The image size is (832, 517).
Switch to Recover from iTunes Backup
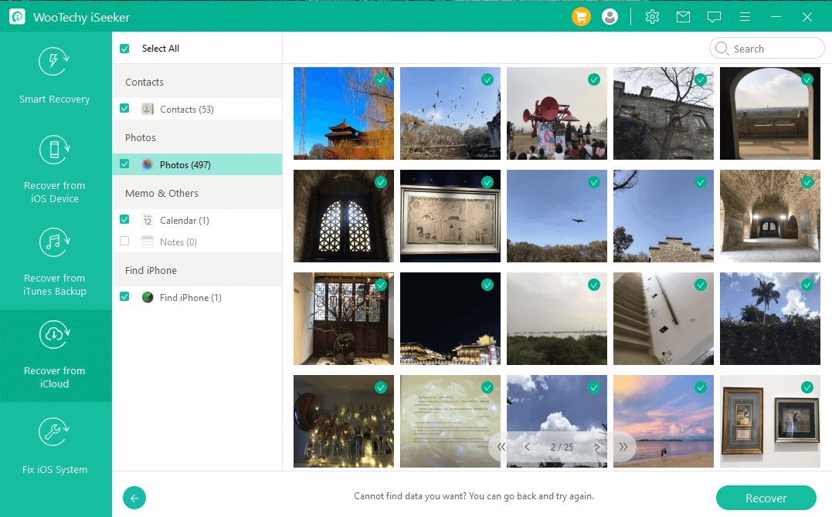click(x=55, y=262)
